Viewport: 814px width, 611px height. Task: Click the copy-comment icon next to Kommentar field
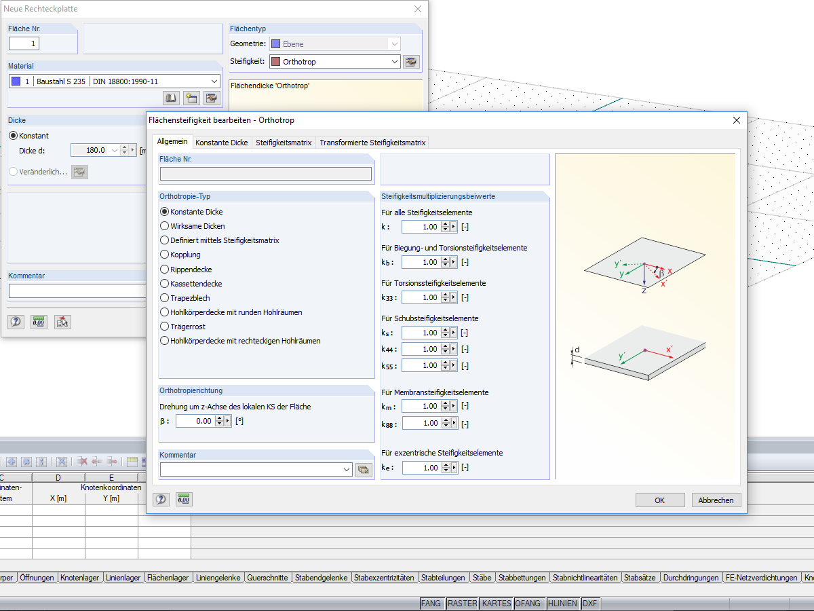364,469
